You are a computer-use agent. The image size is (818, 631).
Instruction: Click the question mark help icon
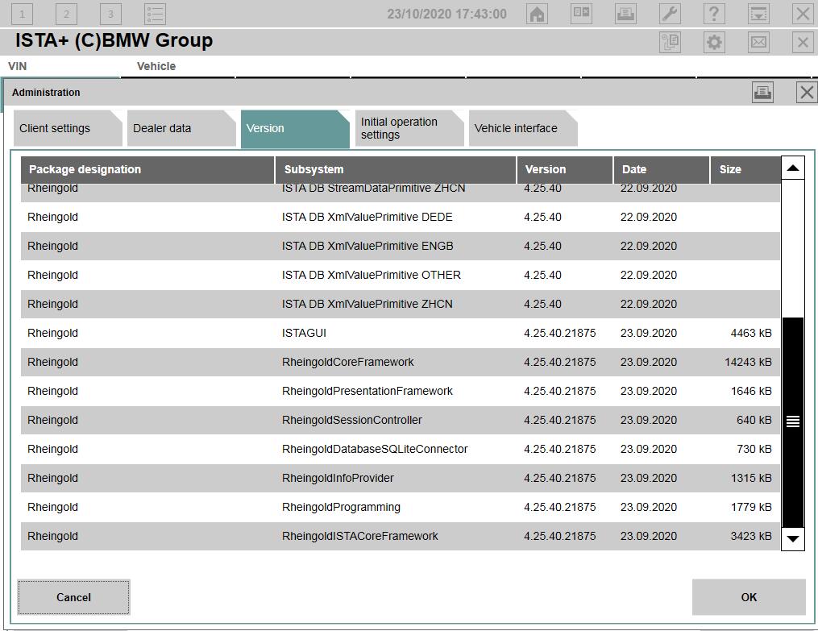[x=714, y=14]
